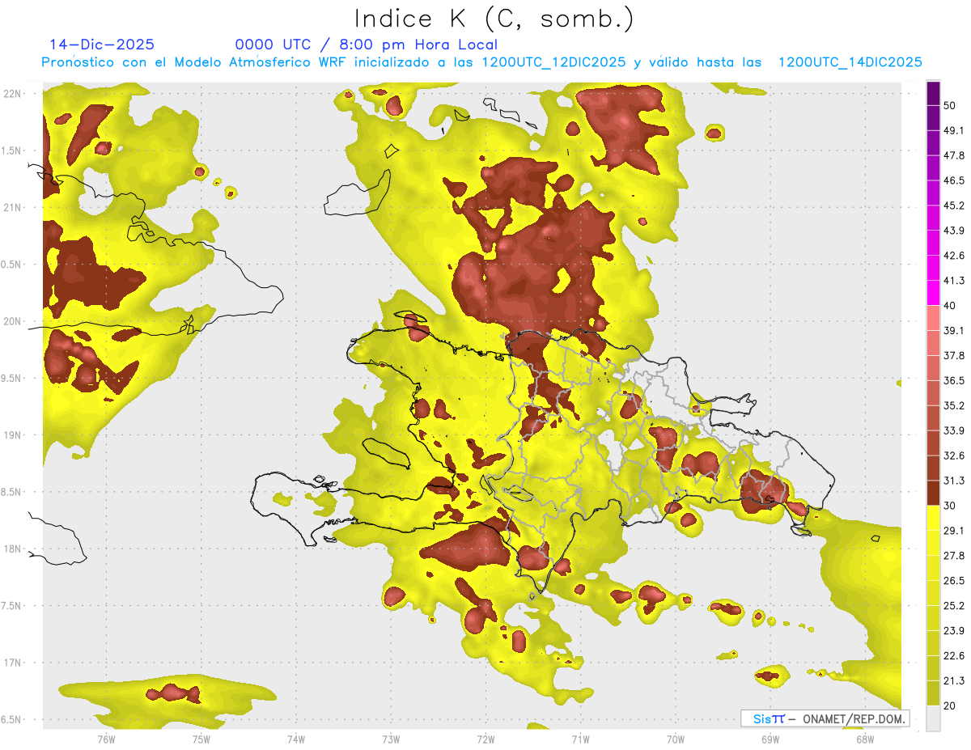Pick the pink swatch between 39.1 and 40
Image resolution: width=971 pixels, height=750 pixels.
point(933,318)
